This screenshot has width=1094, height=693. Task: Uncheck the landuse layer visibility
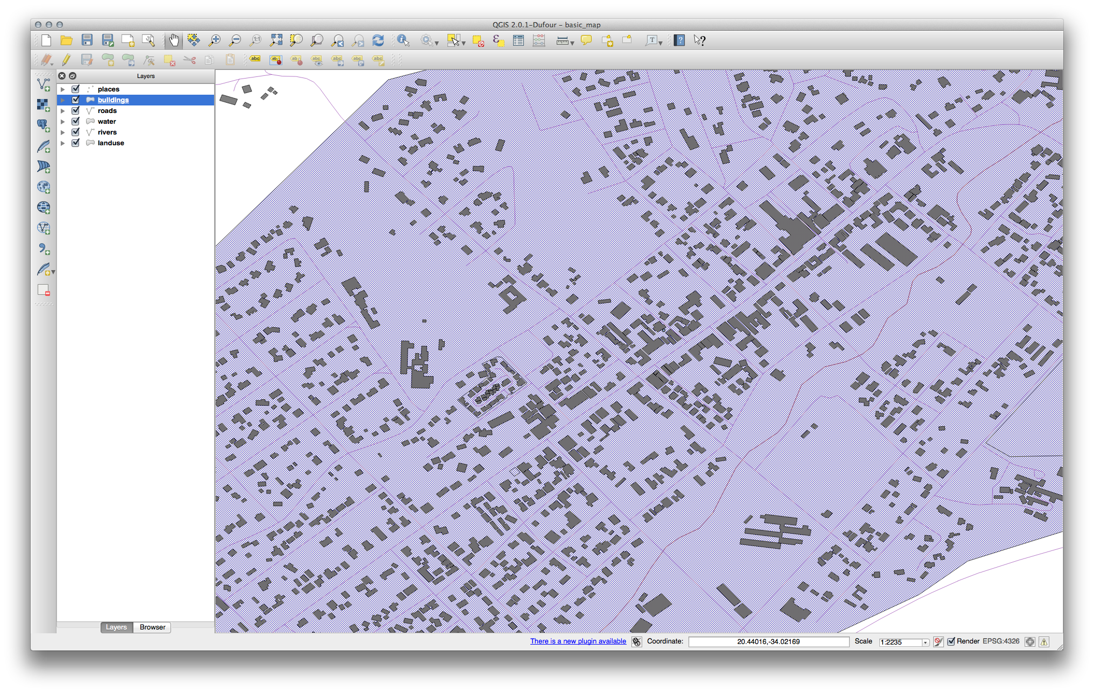point(76,143)
